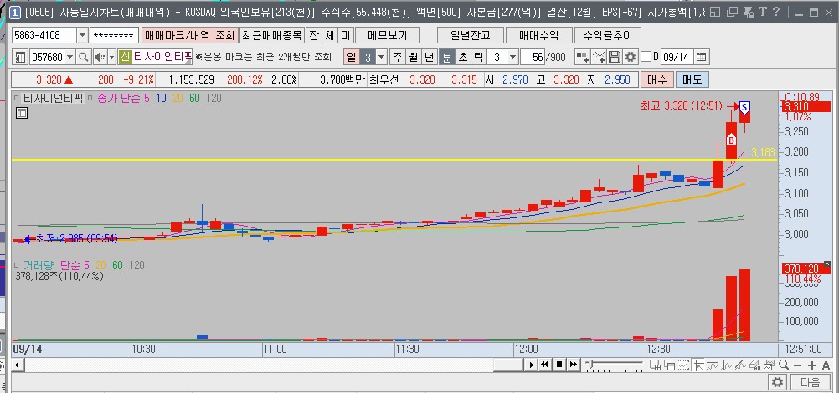Click the horizontal scrollbar left arrow

coord(17,365)
